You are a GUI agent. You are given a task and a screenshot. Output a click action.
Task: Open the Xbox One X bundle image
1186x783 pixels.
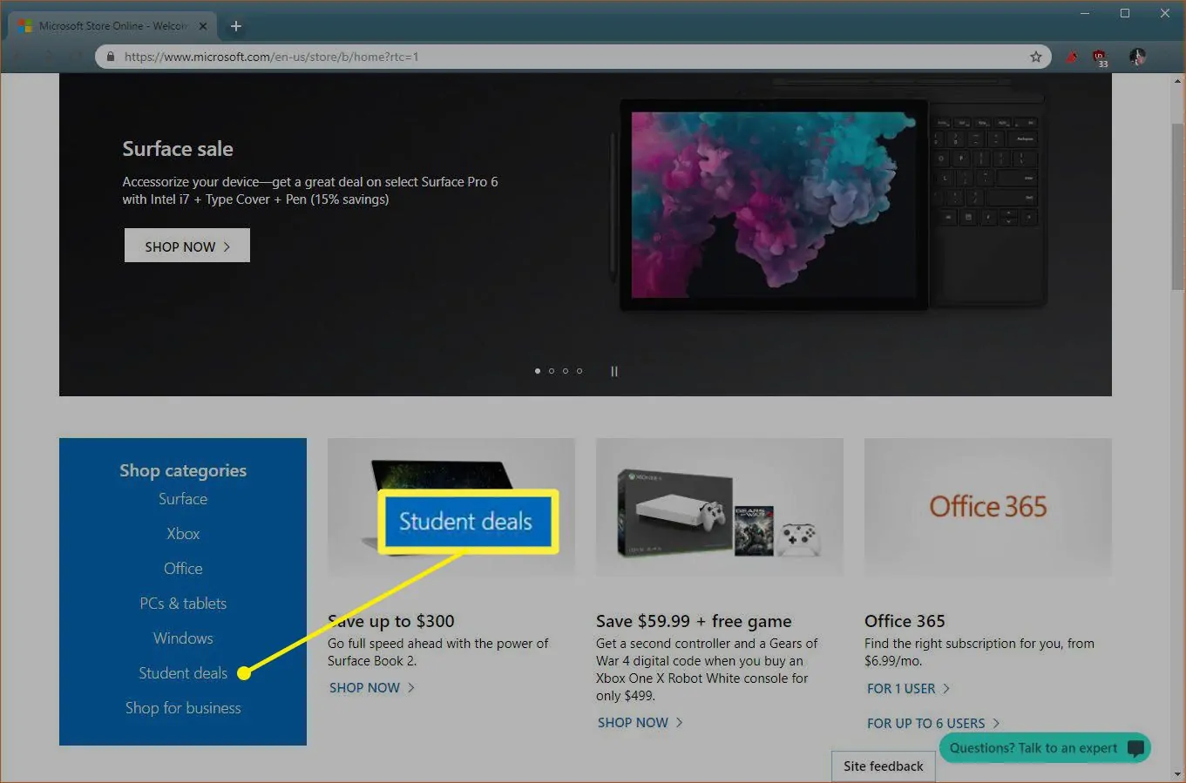coord(720,507)
